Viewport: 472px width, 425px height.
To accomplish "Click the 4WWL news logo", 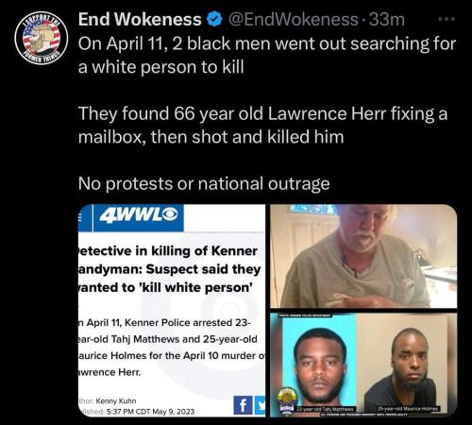I will pos(139,216).
